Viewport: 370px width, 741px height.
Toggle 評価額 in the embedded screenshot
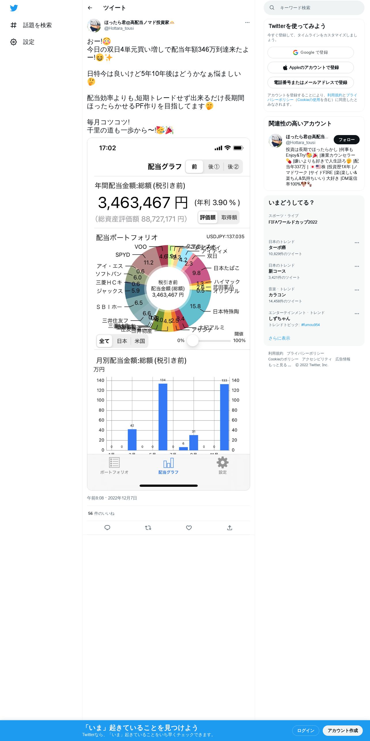point(208,217)
